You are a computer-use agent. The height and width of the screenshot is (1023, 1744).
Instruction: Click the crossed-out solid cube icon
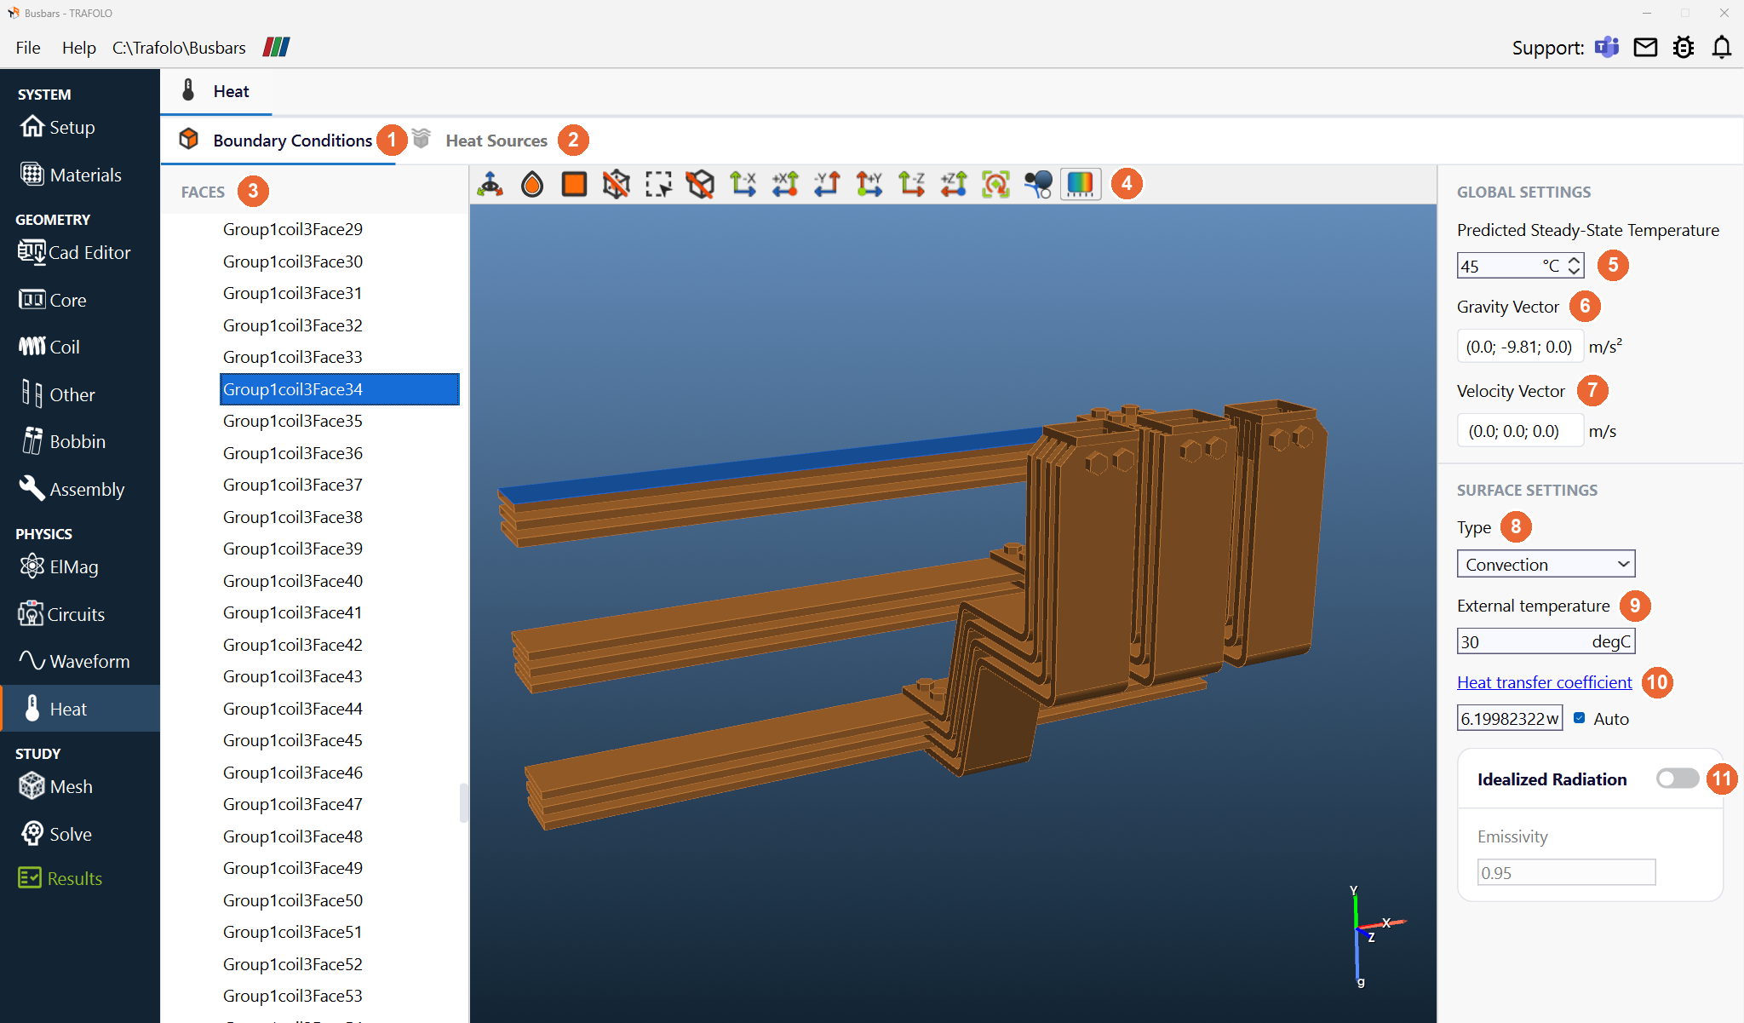point(701,184)
